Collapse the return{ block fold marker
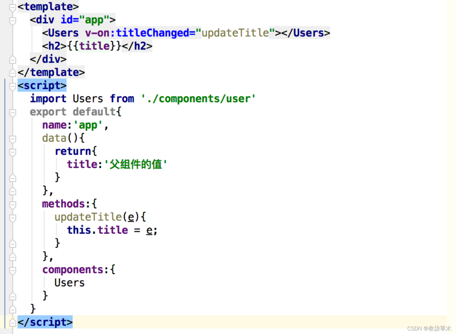 13,152
